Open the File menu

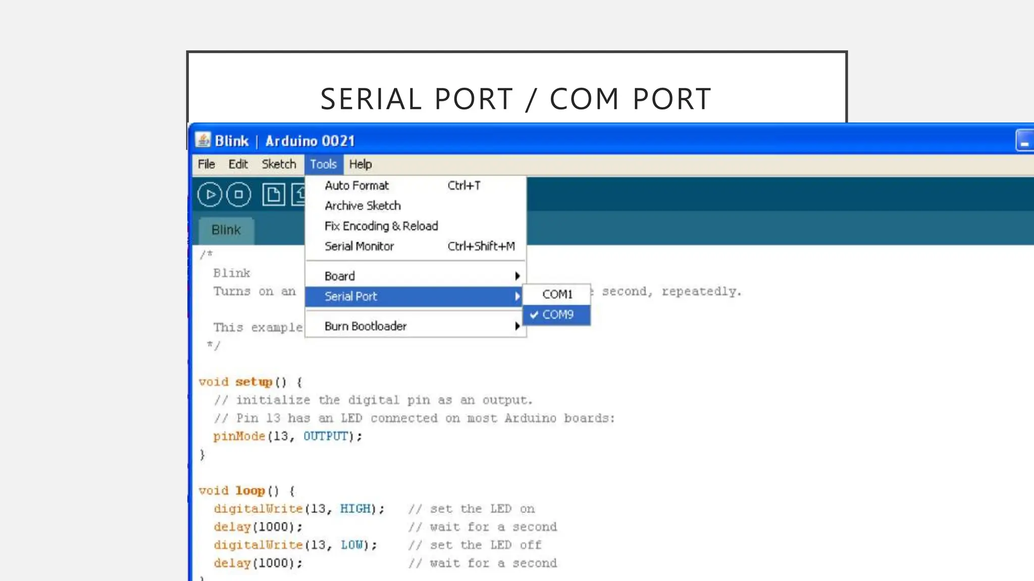pyautogui.click(x=206, y=164)
